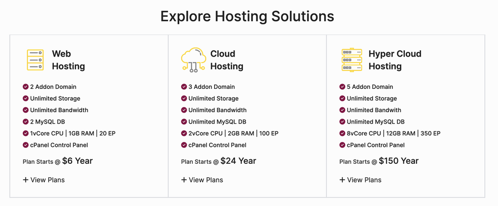Click check icon beside Web Hosting Unlimited Storage
498x206 pixels.
(x=26, y=98)
